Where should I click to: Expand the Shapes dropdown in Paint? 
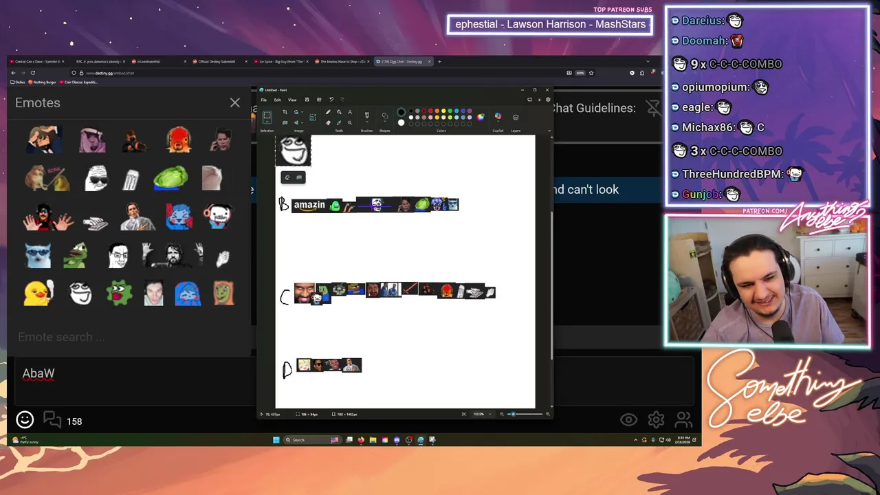point(384,122)
